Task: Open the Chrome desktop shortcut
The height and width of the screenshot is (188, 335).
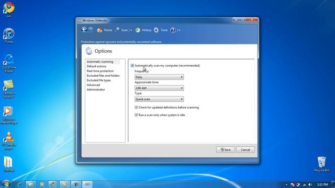Action: [x=8, y=9]
